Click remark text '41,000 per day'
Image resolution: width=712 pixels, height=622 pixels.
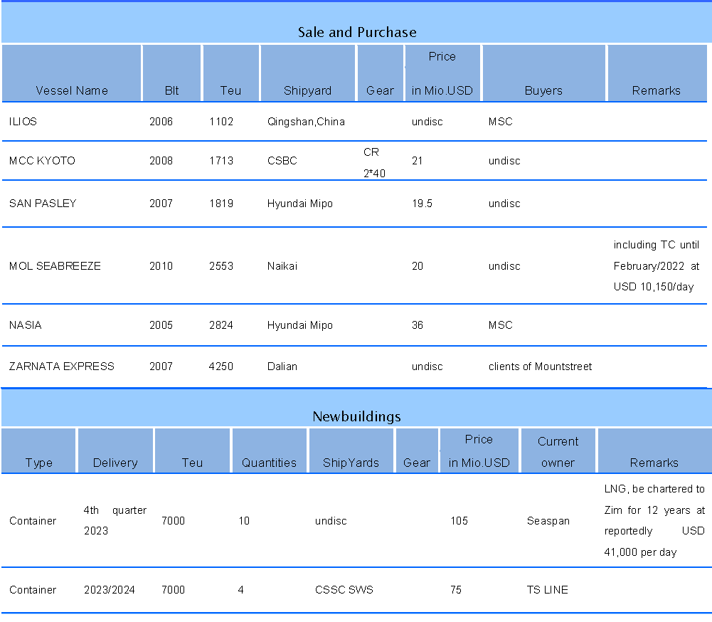(x=640, y=552)
